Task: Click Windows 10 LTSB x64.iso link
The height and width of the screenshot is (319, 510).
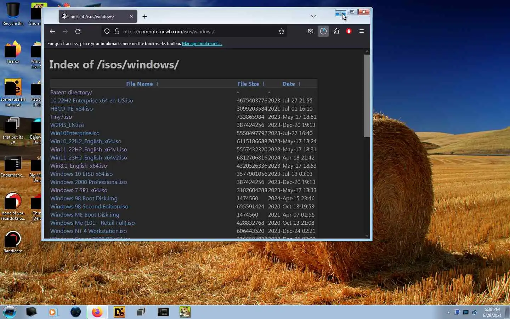Action: pos(81,174)
